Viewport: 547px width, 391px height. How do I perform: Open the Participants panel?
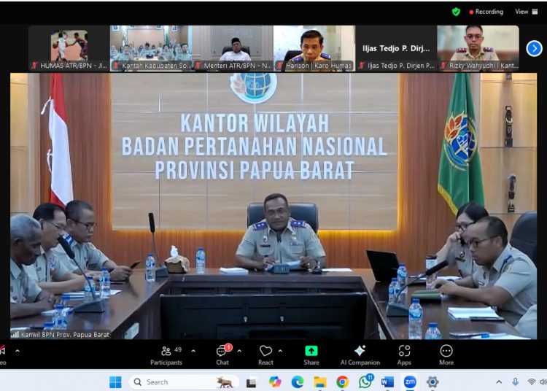pyautogui.click(x=166, y=355)
